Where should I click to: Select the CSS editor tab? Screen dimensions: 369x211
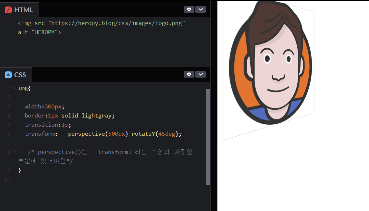[x=16, y=75]
